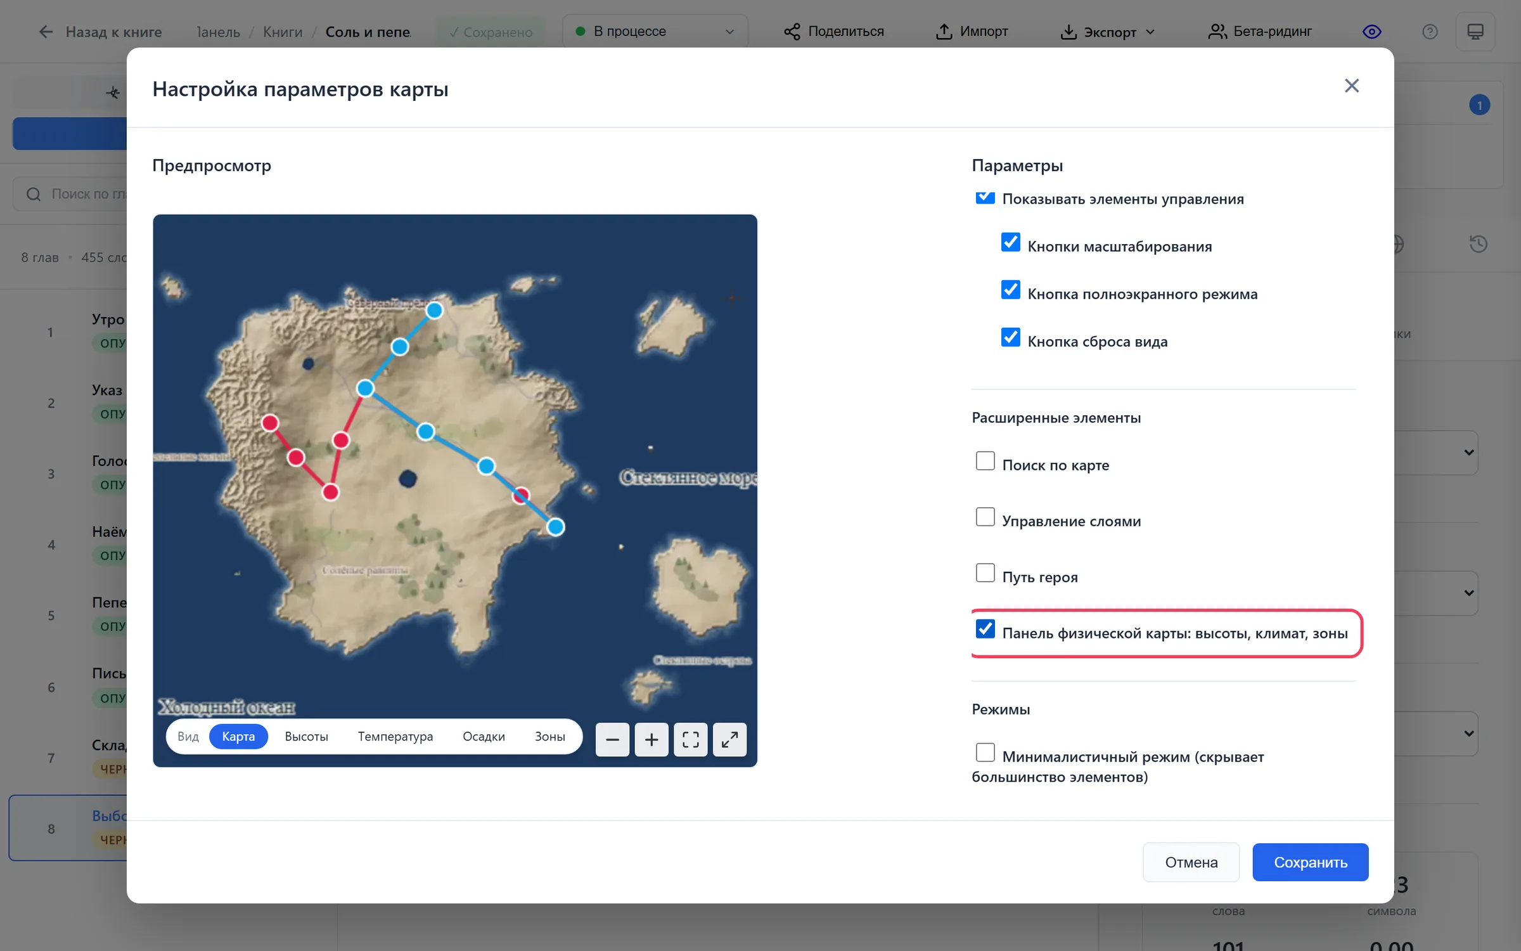This screenshot has height=951, width=1521.
Task: Click the Сохранить button
Action: coord(1310,862)
